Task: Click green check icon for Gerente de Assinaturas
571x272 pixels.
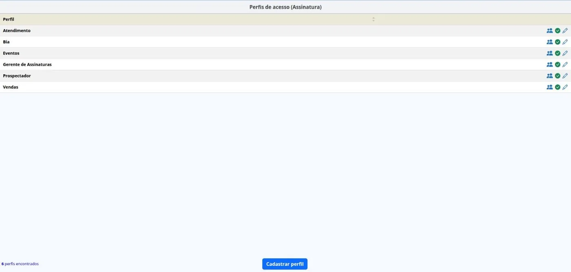Action: [558, 64]
